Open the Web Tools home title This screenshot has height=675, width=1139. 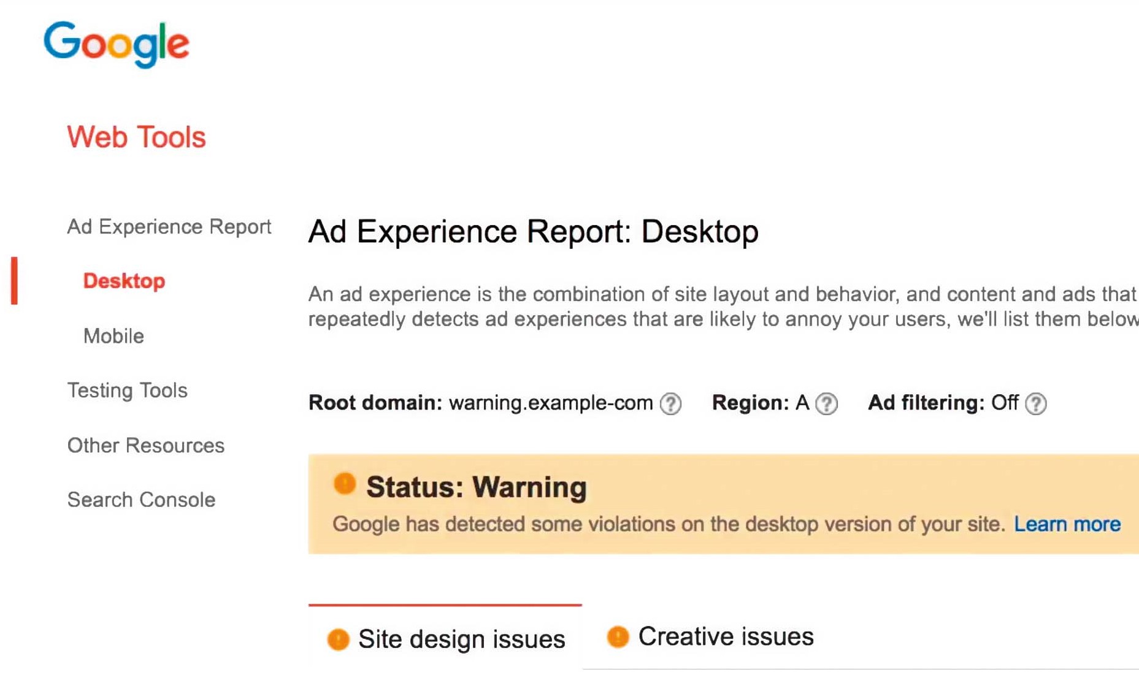(x=136, y=137)
